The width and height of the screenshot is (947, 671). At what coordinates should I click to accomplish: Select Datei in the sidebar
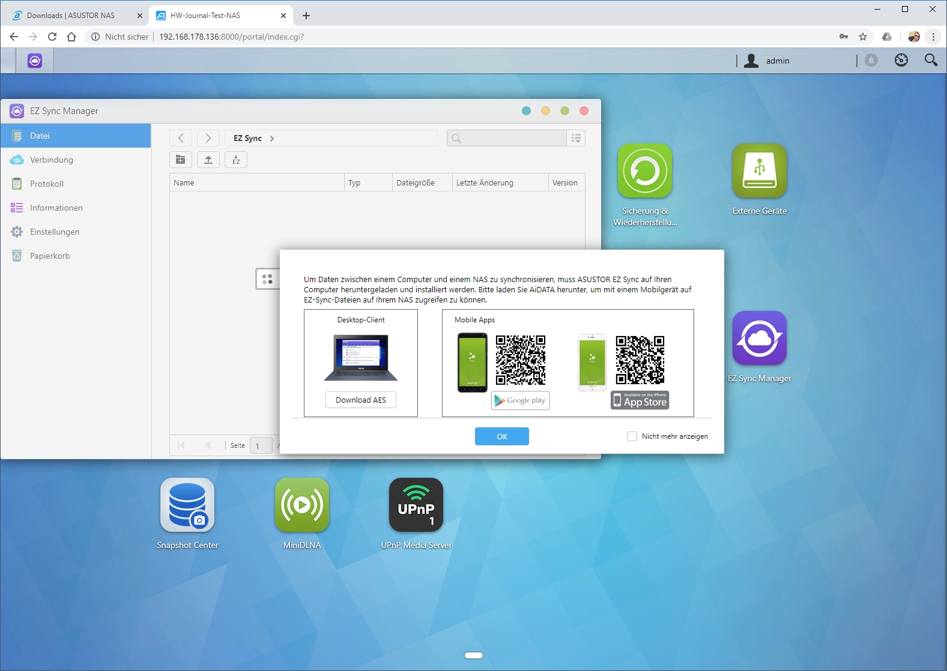[76, 136]
